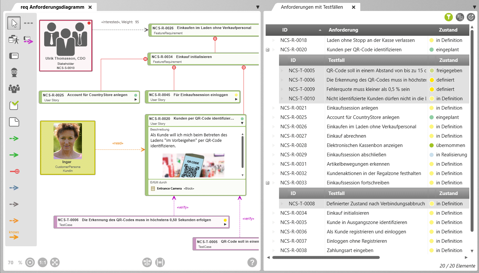Pick the gray dashed line connector tool
The width and height of the screenshot is (479, 273).
coord(28,23)
